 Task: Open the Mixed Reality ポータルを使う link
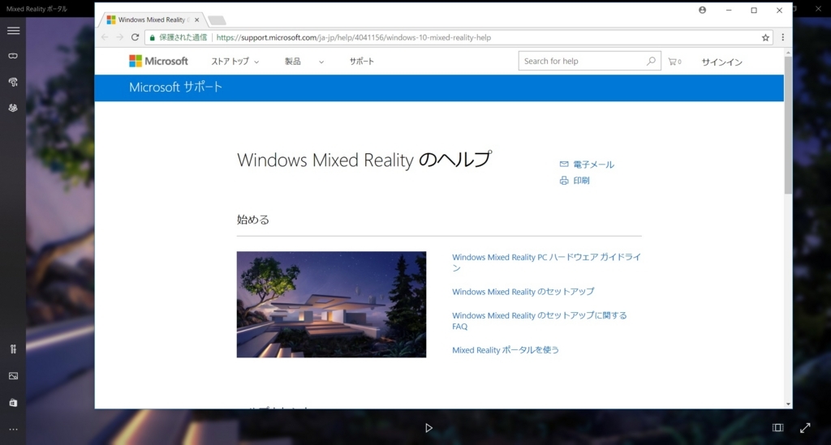[x=506, y=349]
